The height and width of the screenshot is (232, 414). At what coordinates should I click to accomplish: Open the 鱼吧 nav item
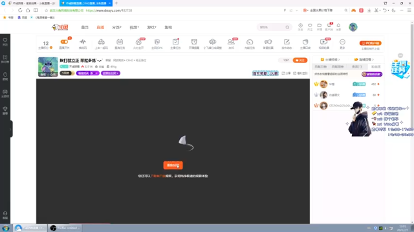click(x=168, y=27)
